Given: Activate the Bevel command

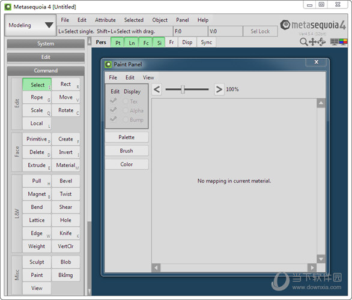Looking at the screenshot, I should (x=66, y=181).
